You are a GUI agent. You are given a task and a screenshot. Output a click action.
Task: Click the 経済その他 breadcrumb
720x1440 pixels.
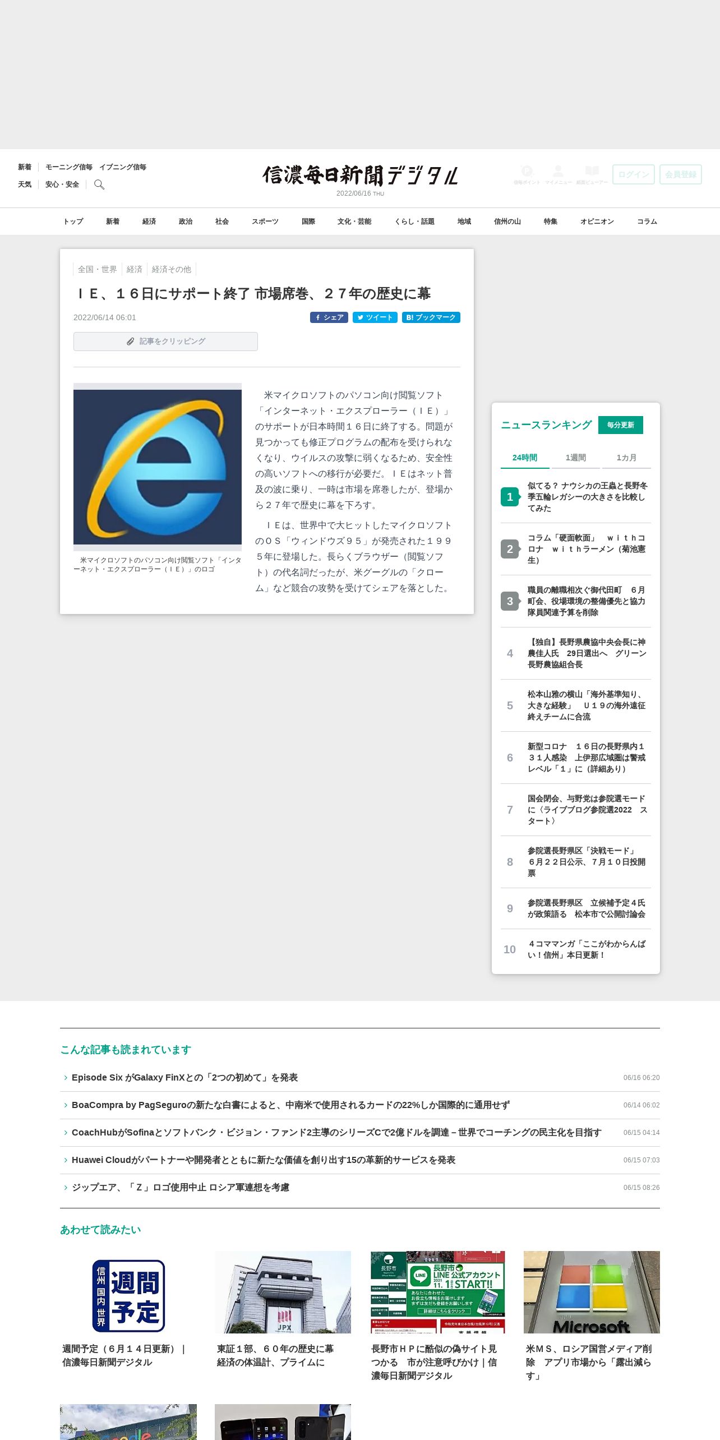tap(172, 269)
